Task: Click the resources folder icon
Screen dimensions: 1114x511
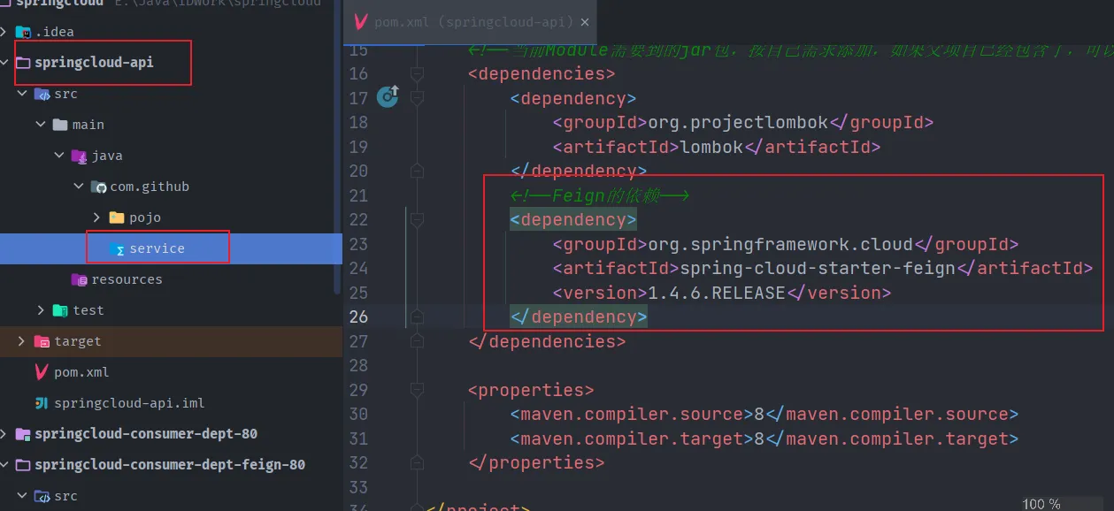Action: [79, 279]
